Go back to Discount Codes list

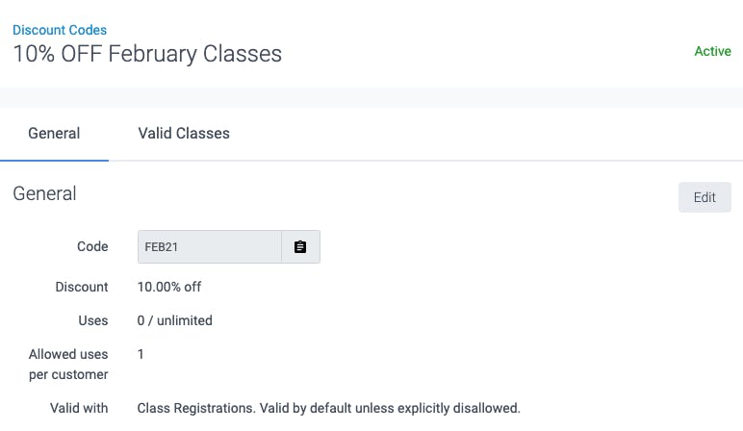(x=60, y=30)
